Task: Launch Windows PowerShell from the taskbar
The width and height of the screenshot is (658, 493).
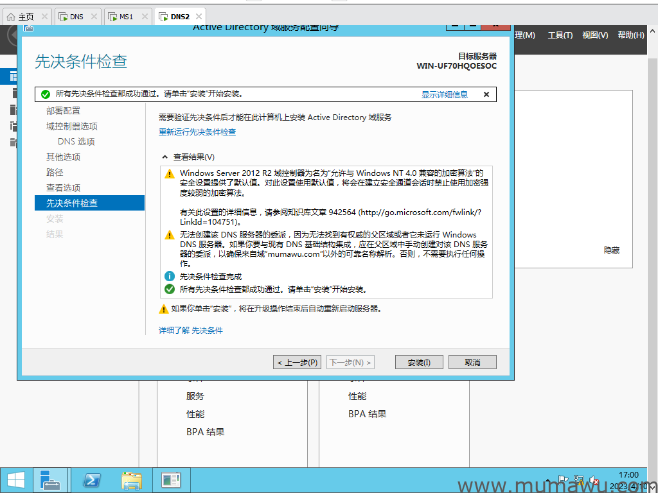Action: (x=91, y=480)
